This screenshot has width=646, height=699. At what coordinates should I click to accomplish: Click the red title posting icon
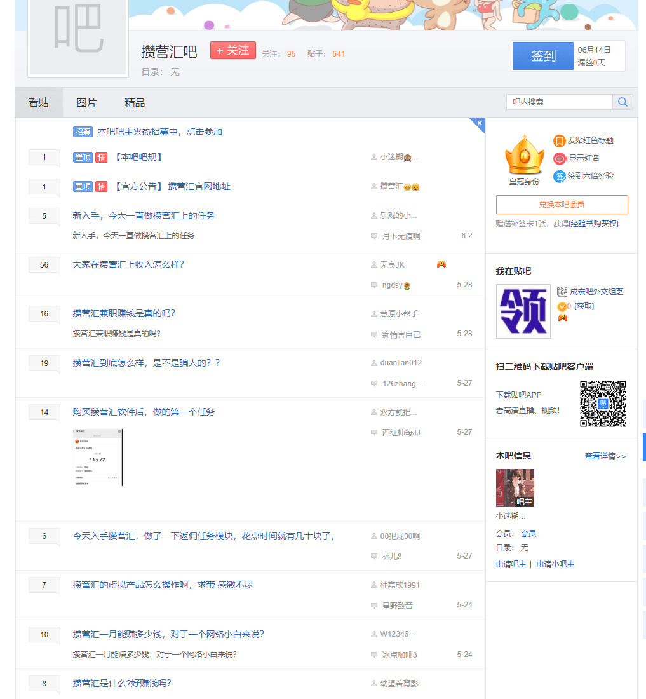(559, 141)
